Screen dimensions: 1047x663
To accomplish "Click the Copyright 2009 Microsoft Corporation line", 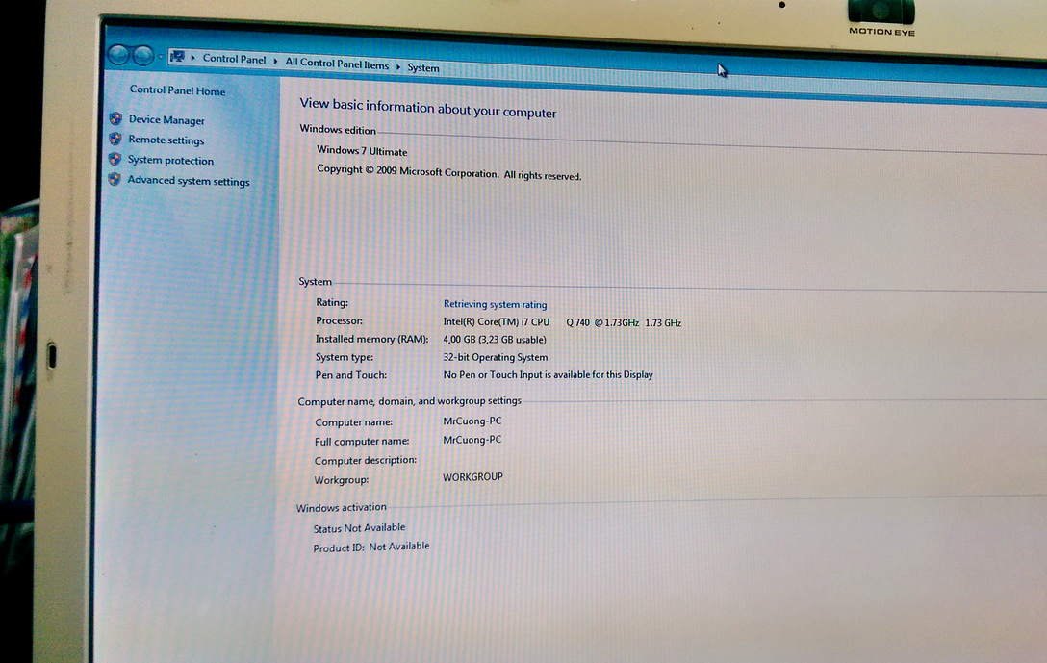I will pyautogui.click(x=448, y=172).
